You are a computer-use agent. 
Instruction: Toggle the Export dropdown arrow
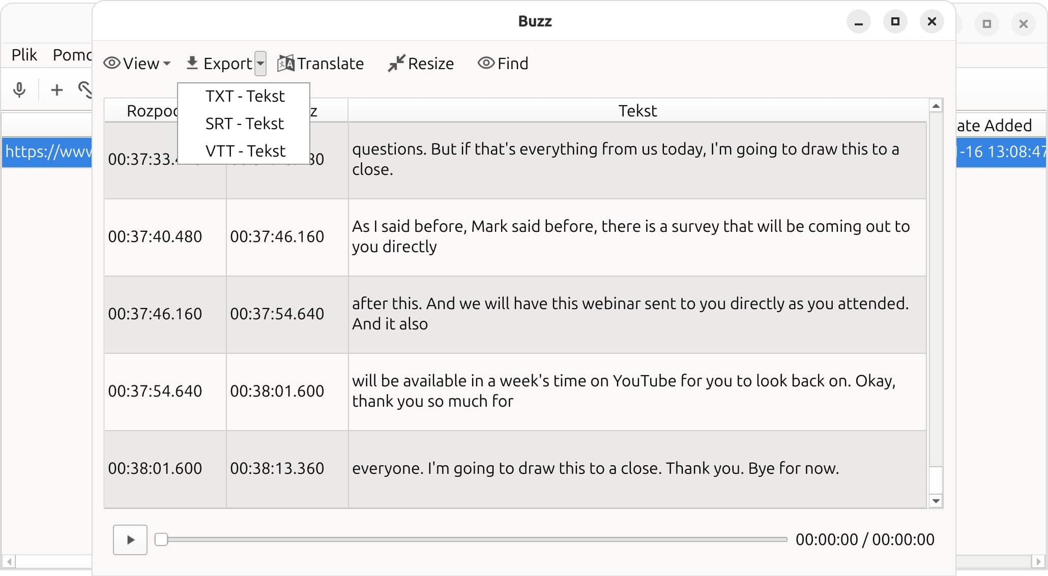pos(260,64)
